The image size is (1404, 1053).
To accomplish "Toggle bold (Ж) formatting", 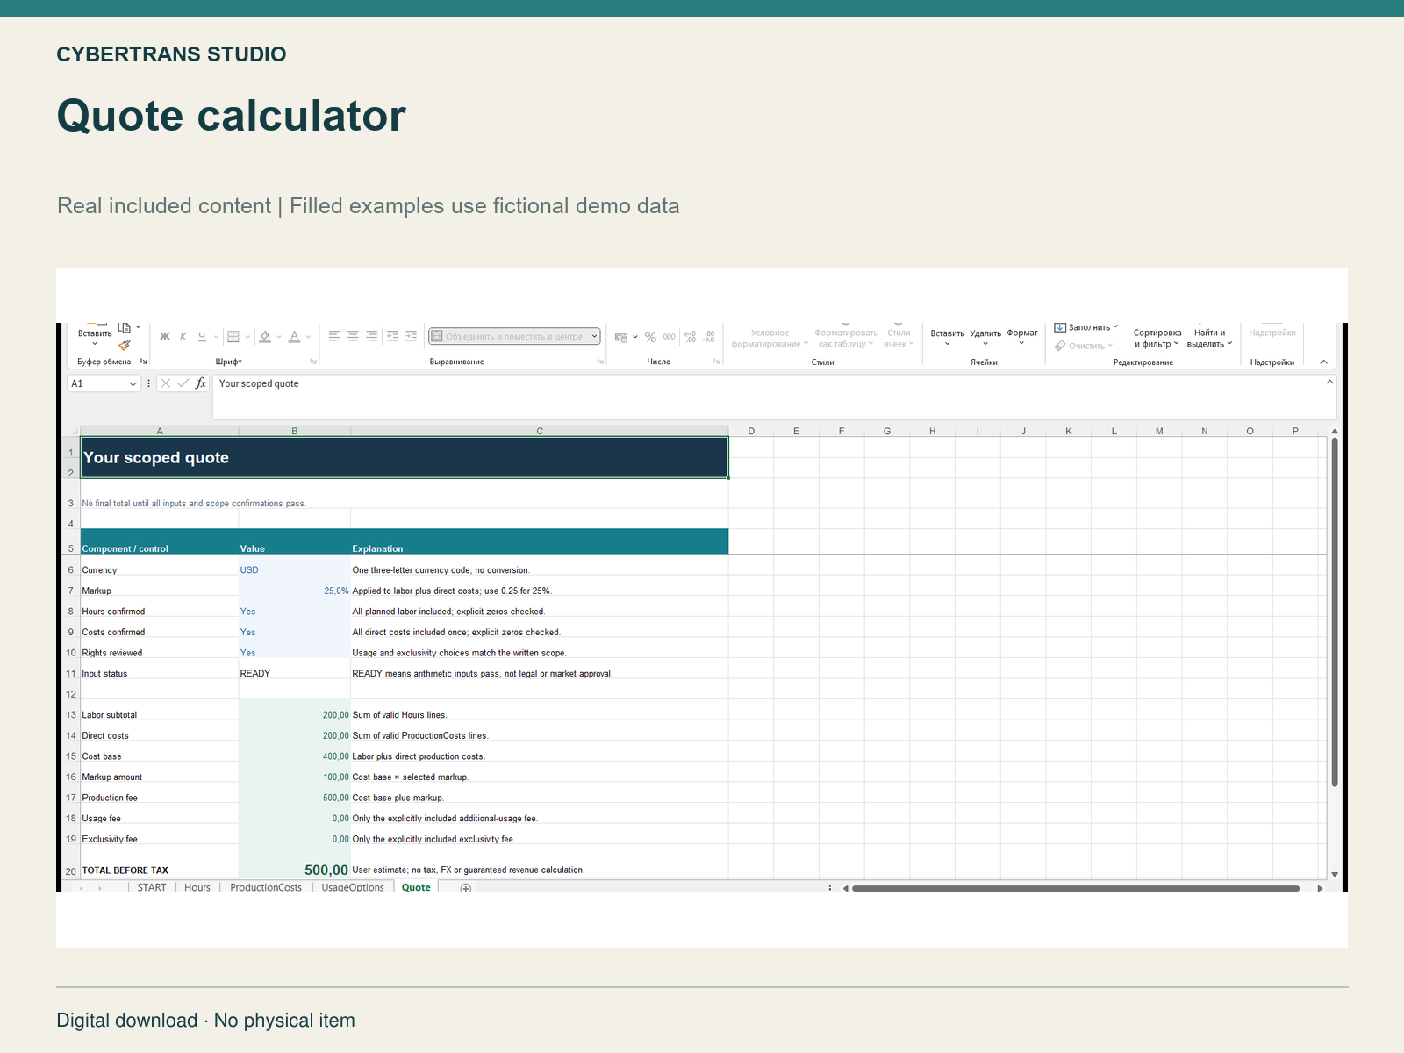I will pos(164,336).
